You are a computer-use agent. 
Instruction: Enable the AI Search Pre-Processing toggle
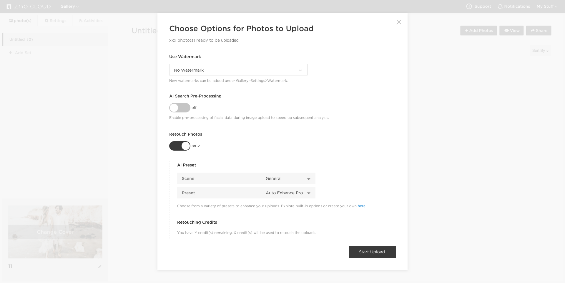click(180, 108)
